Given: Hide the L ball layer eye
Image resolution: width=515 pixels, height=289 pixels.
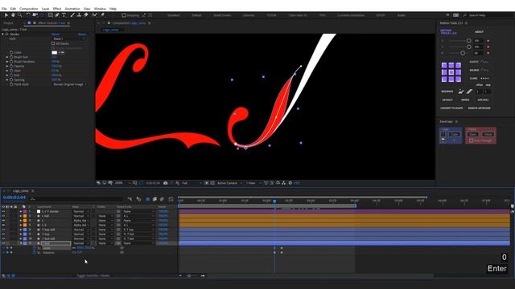Looking at the screenshot, I should 3,216.
